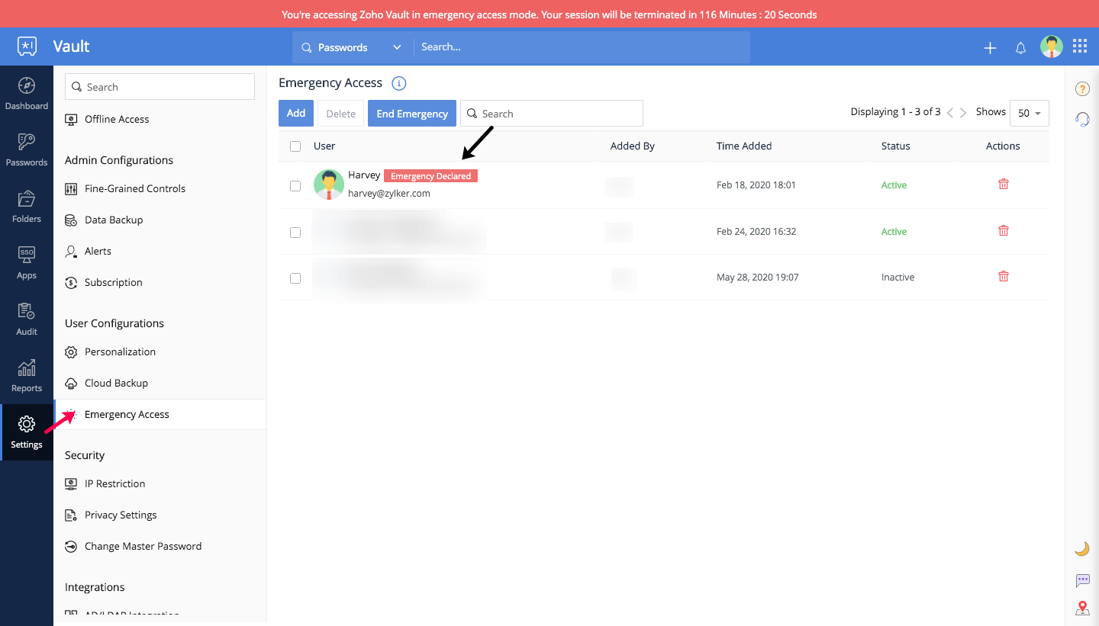The height and width of the screenshot is (626, 1099).
Task: Click the Time Added column header
Action: pyautogui.click(x=744, y=146)
